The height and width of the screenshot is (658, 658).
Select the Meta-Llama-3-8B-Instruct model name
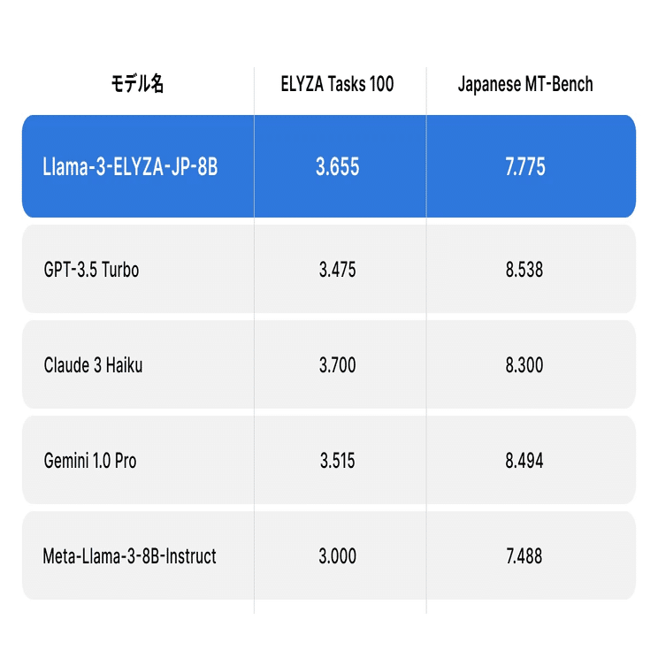(x=130, y=556)
